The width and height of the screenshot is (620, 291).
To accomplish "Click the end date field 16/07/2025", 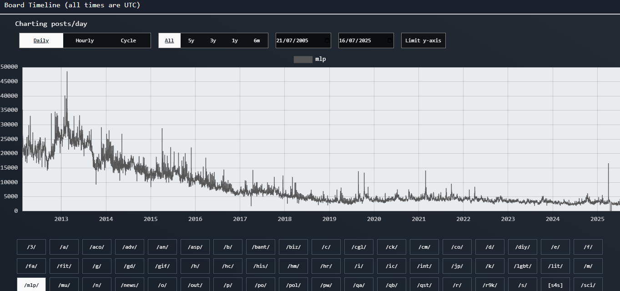I will tap(366, 40).
